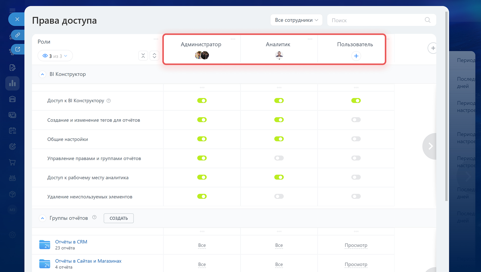Disable Общие настройки for the Аналитик role
This screenshot has height=272, width=481.
click(x=279, y=139)
